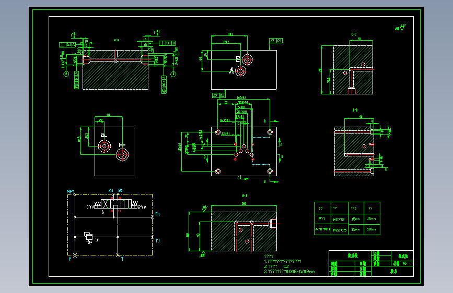
Task: Click port letter B in the top view
Action: click(238, 59)
